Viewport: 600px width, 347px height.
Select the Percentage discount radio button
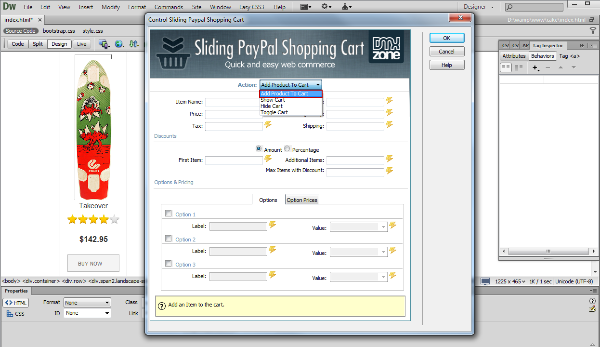pyautogui.click(x=287, y=149)
